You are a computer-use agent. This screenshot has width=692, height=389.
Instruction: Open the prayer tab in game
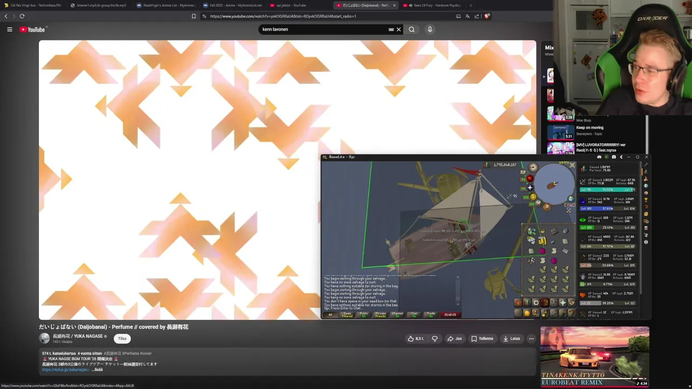[563, 303]
